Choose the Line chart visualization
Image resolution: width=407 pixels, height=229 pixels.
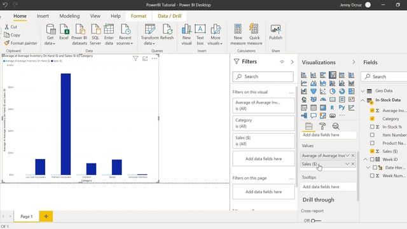(x=304, y=83)
